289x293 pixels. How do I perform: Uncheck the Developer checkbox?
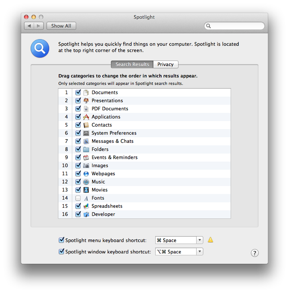coord(78,214)
